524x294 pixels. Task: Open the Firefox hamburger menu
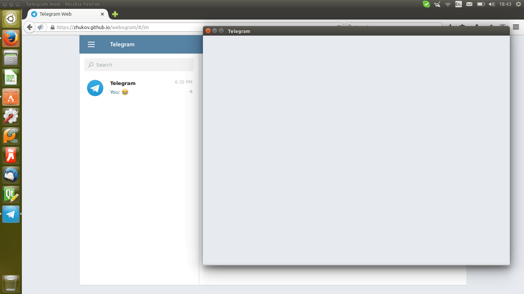tap(516, 27)
